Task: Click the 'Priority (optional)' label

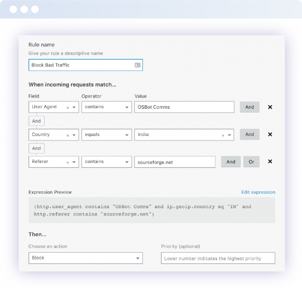Action: point(181,246)
